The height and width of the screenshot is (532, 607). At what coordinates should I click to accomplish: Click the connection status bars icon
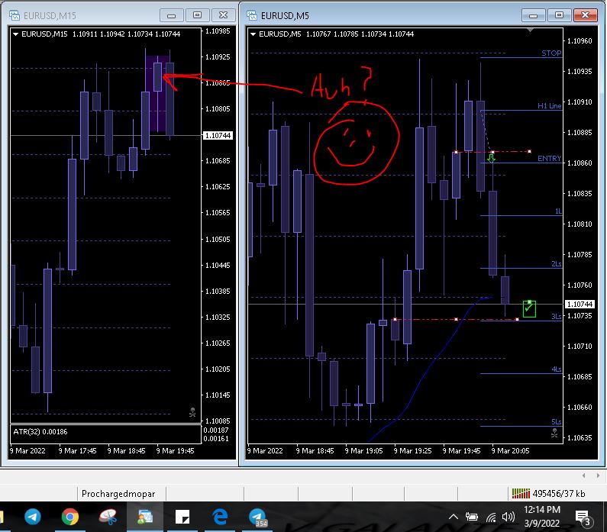click(521, 493)
